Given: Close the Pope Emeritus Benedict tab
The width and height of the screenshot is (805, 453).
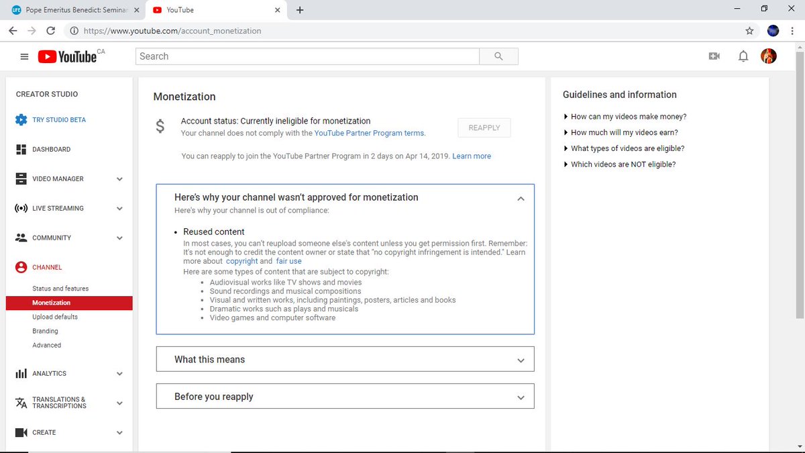Looking at the screenshot, I should coord(136,10).
